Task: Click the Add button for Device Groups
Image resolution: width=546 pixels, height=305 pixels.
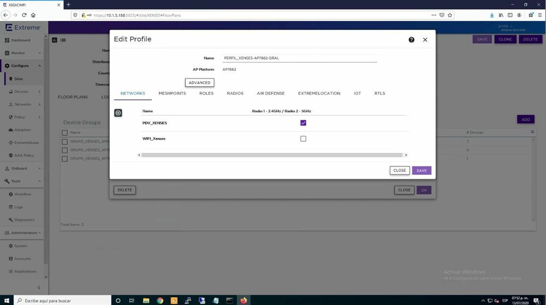Action: (x=525, y=119)
